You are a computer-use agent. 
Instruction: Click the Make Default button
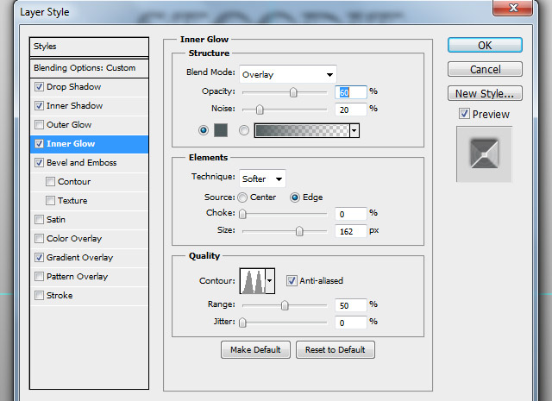(x=255, y=349)
